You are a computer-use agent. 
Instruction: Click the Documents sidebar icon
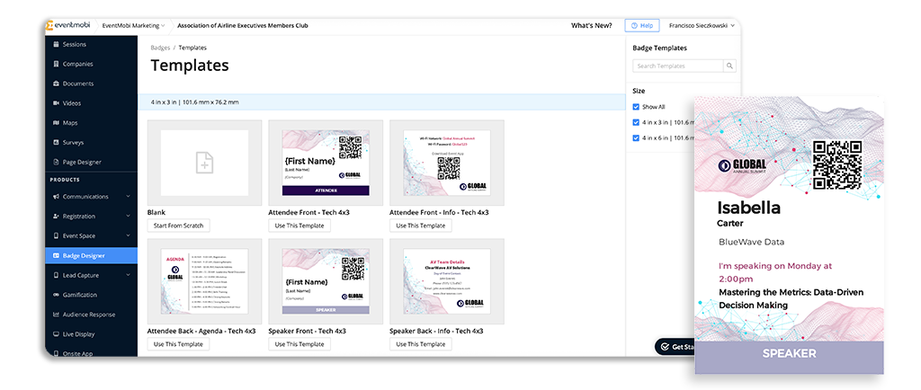[56, 84]
